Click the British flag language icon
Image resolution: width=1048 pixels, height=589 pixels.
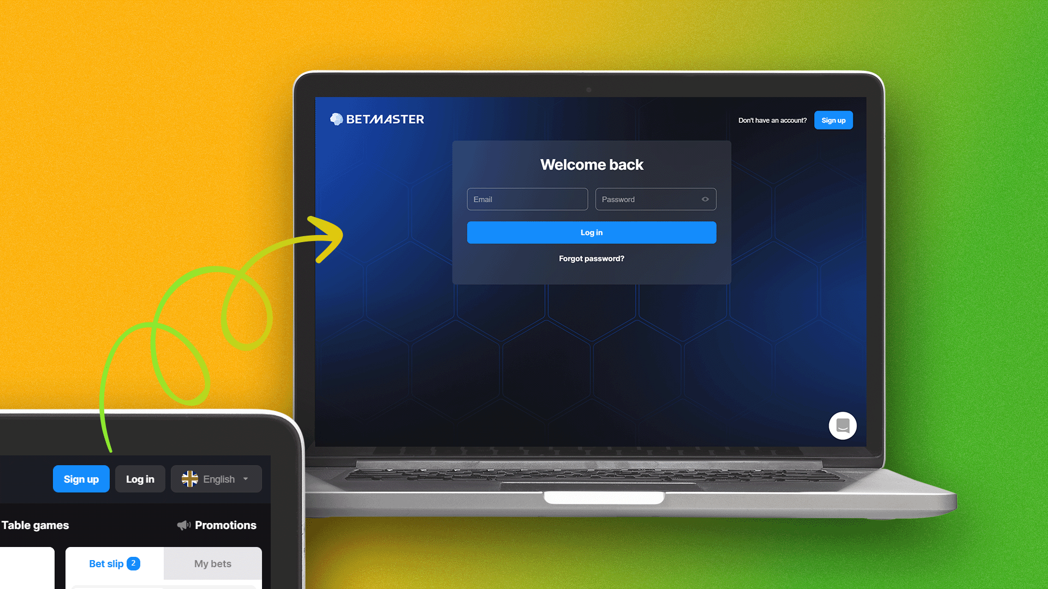pos(189,479)
